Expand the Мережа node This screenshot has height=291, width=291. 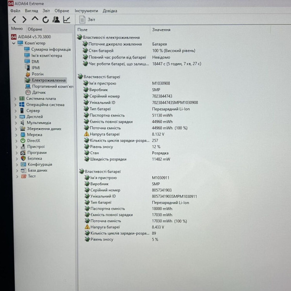(16, 135)
